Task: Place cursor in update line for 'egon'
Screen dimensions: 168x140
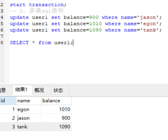Action: (x=86, y=24)
